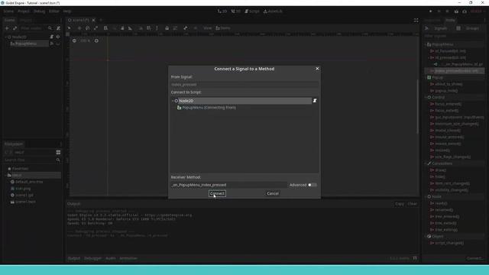Viewport: 489px width, 275px height.
Task: Switch to the 2D workspace
Action: click(222, 11)
